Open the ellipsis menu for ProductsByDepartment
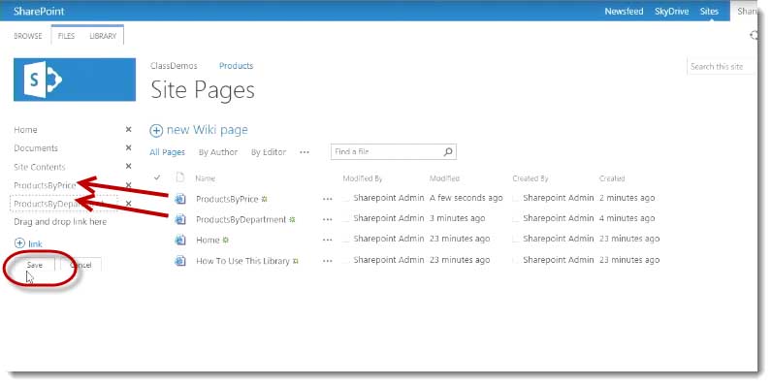The height and width of the screenshot is (386, 772). pyautogui.click(x=328, y=219)
